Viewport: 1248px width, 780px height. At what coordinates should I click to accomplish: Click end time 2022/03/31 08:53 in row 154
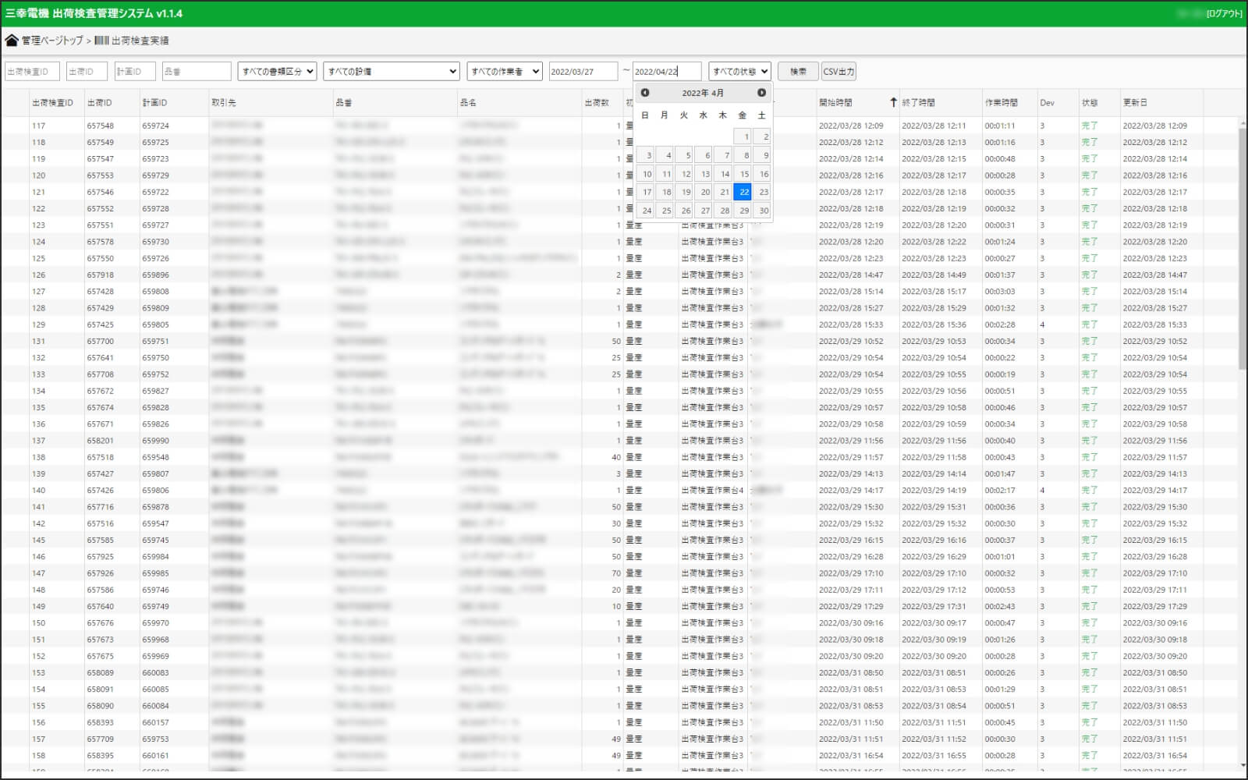[934, 689]
